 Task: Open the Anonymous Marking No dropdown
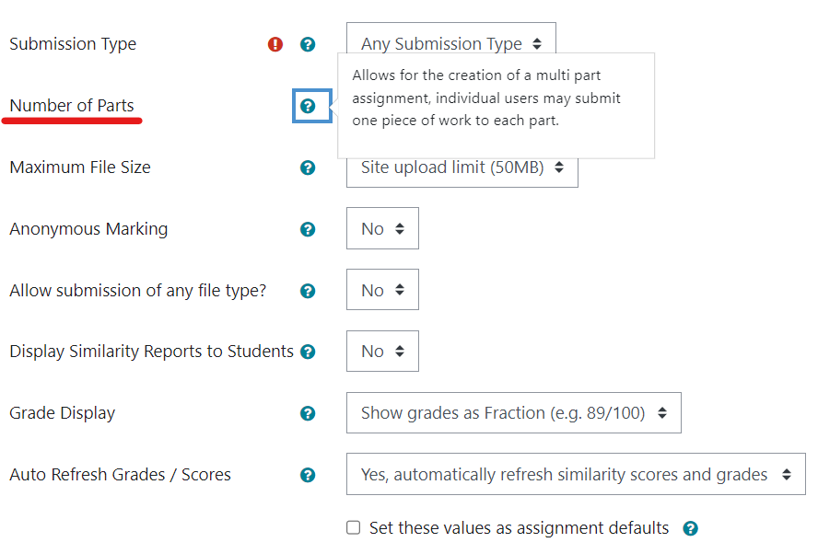coord(382,229)
